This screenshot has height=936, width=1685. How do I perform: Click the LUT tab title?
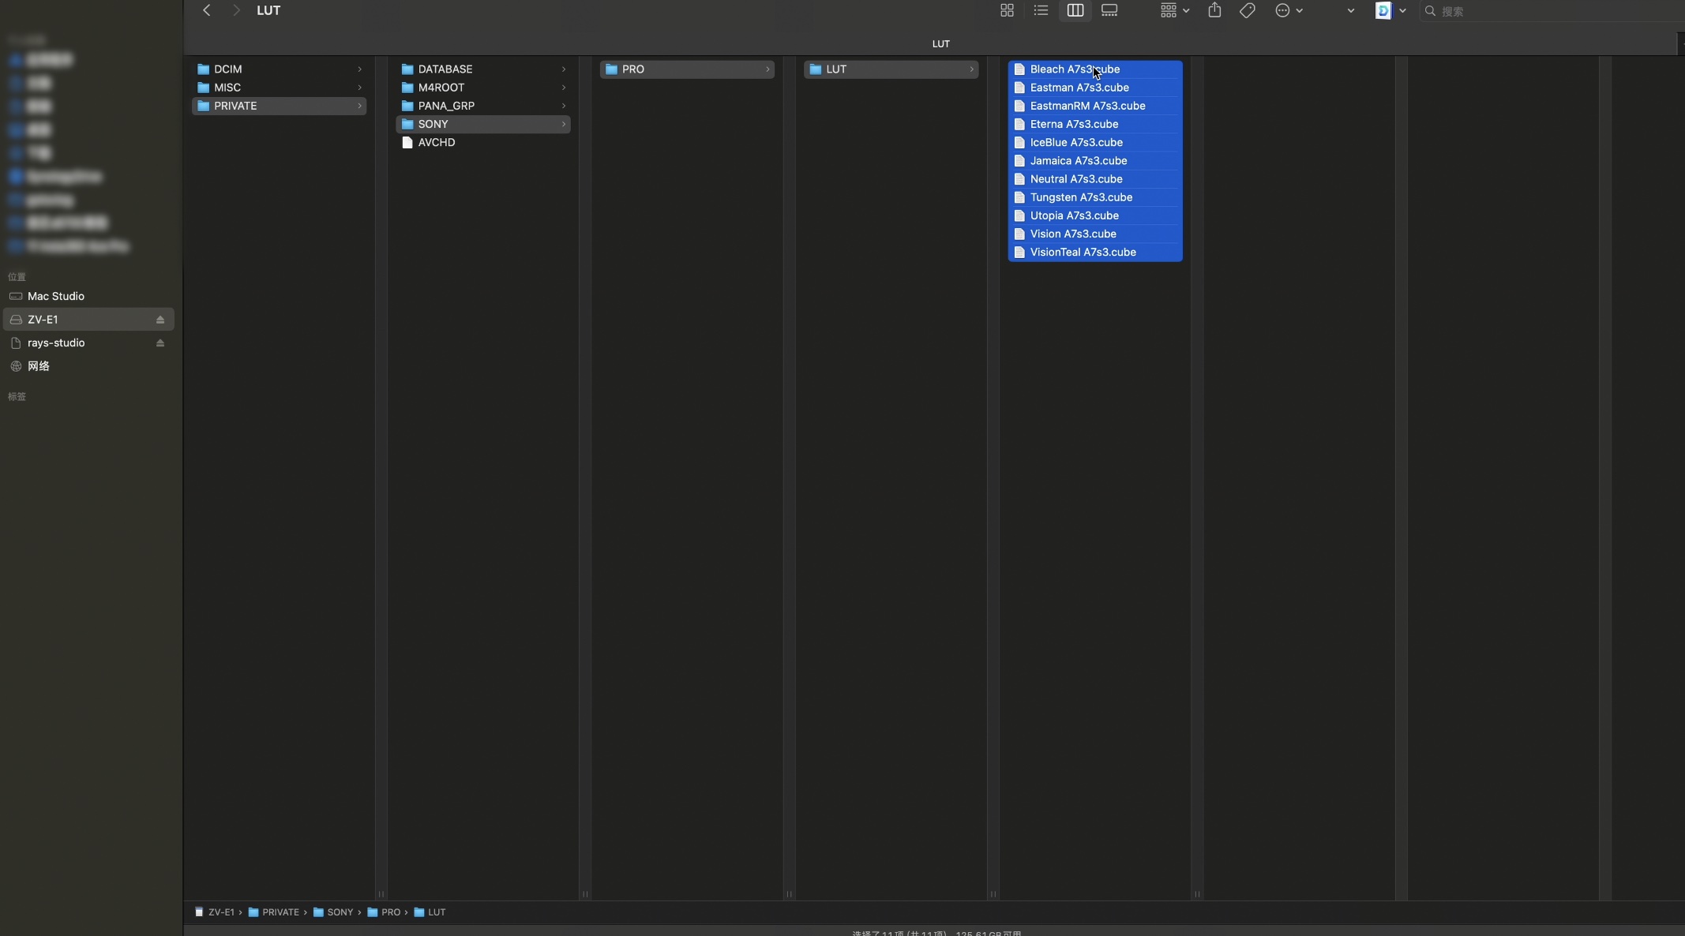940,44
